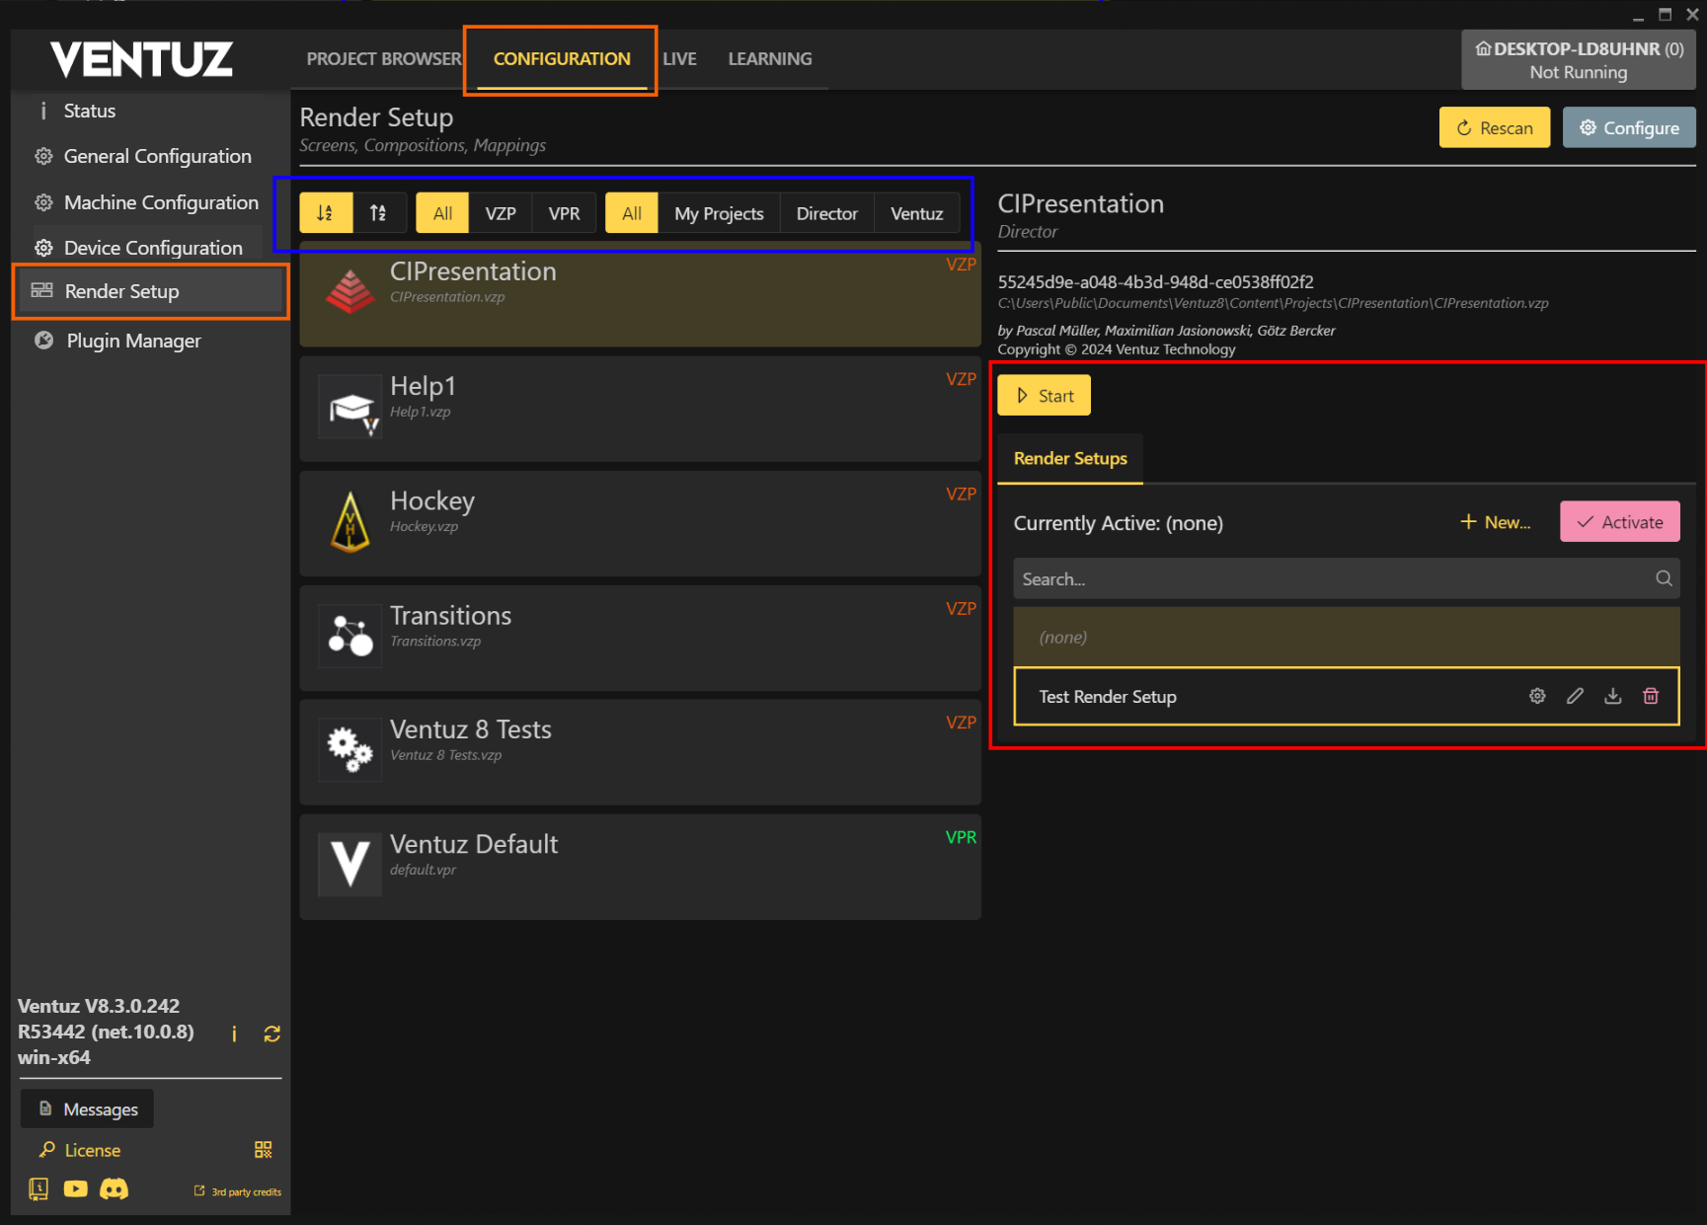Viewport: 1707px width, 1225px height.
Task: Open the Discord icon in sidebar footer
Action: 115,1188
